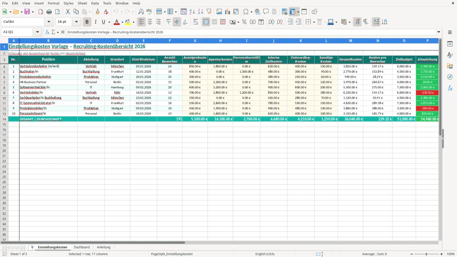Click the Format as Date icon
The width and height of the screenshot is (457, 257).
pos(261,22)
